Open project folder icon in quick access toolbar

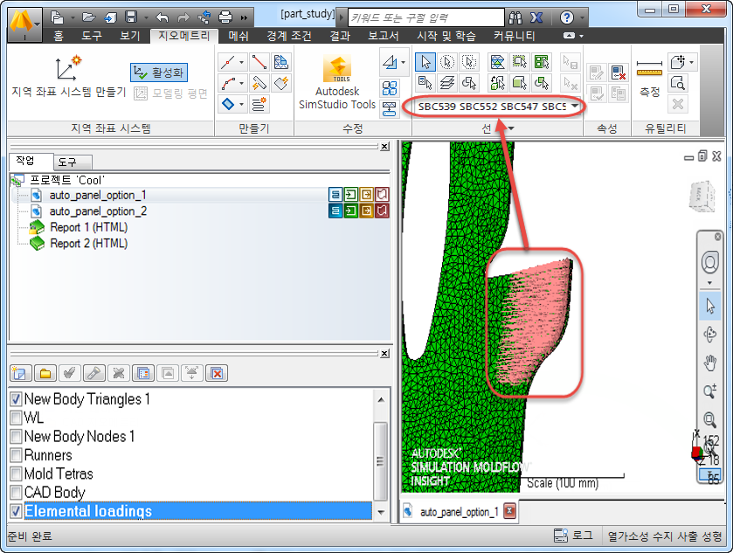tap(89, 17)
